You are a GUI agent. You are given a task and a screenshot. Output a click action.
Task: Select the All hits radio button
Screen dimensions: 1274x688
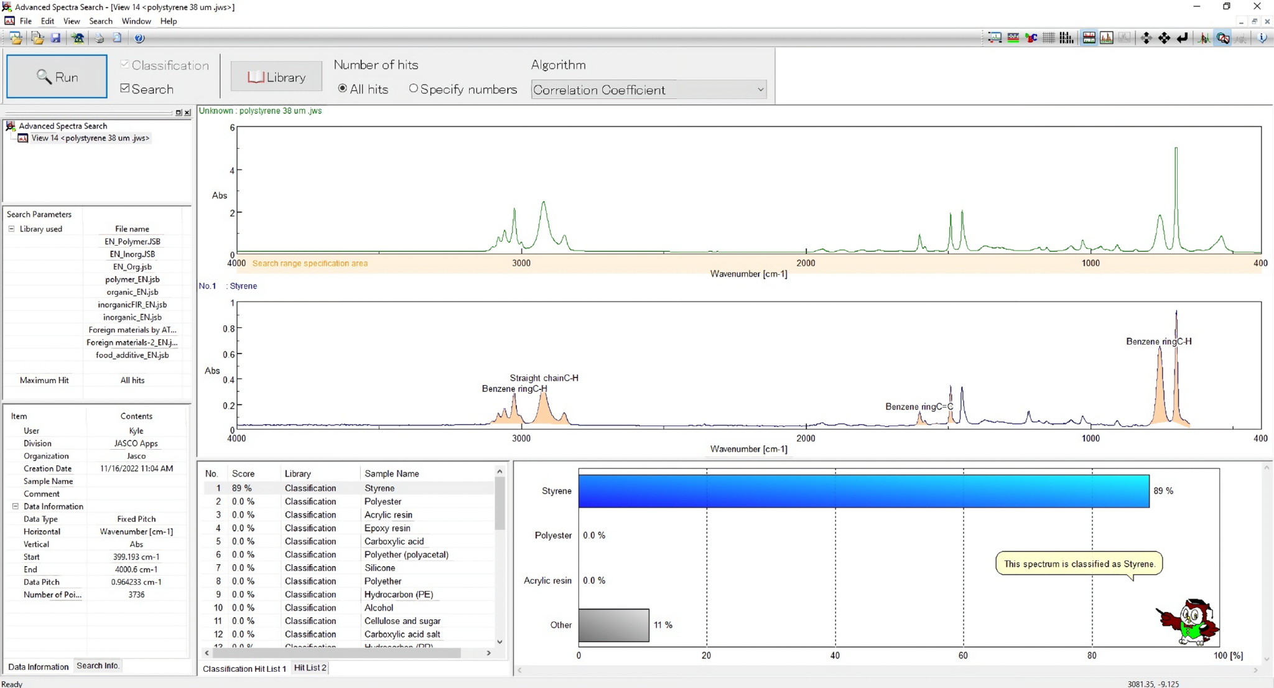(343, 88)
